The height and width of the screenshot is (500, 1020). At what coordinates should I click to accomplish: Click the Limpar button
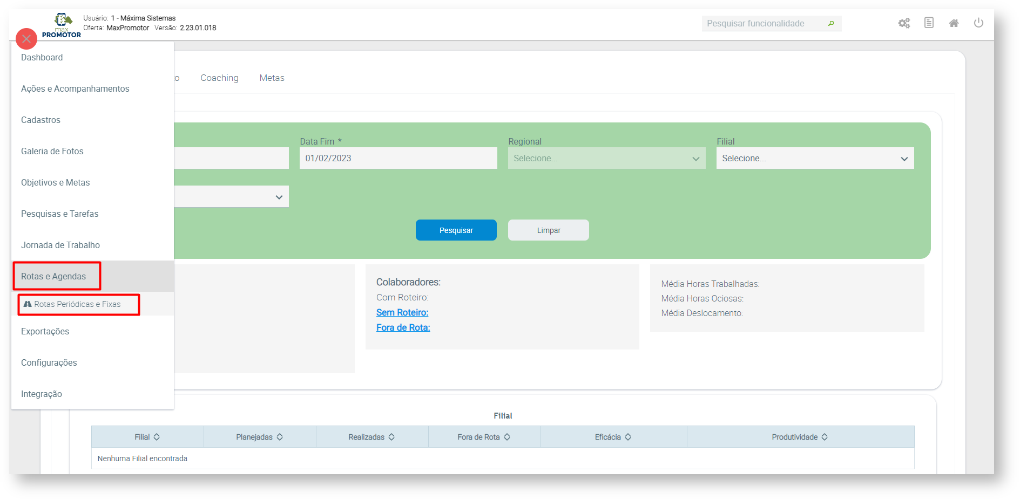549,230
